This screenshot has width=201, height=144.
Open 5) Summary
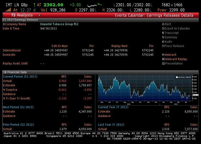(x=170, y=37)
